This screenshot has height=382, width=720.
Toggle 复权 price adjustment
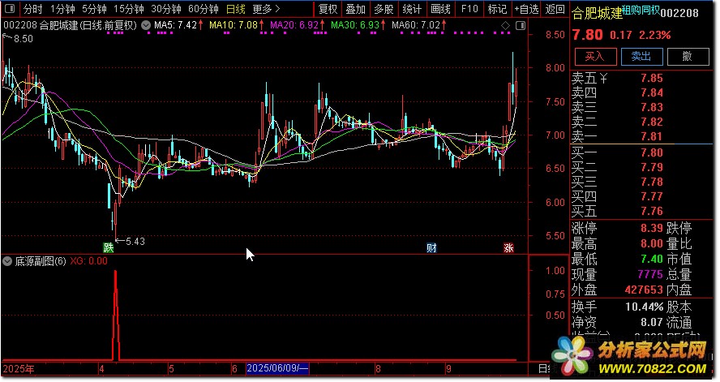click(x=328, y=10)
